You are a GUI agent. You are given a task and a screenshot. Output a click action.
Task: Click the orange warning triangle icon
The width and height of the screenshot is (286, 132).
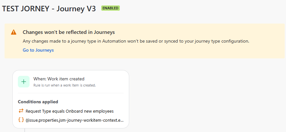[x=14, y=32]
